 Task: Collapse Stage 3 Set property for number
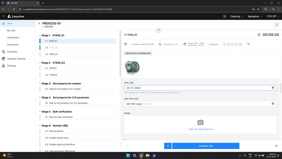coord(40,83)
